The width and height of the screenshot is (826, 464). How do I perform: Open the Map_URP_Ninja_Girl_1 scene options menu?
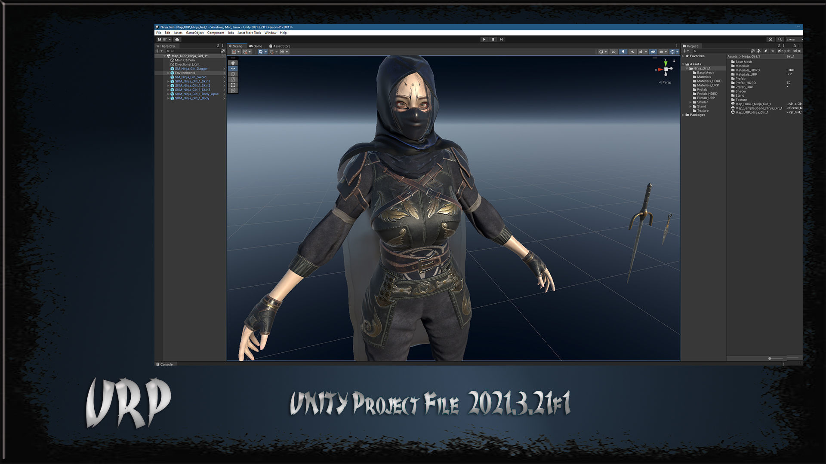pos(223,56)
